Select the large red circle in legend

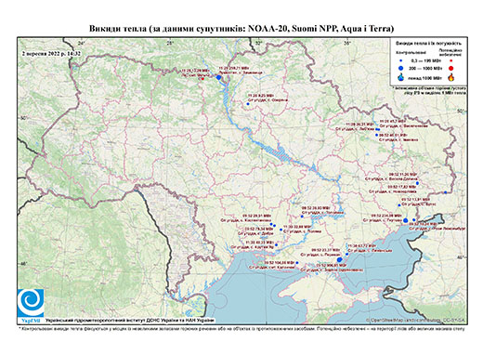click(x=451, y=68)
